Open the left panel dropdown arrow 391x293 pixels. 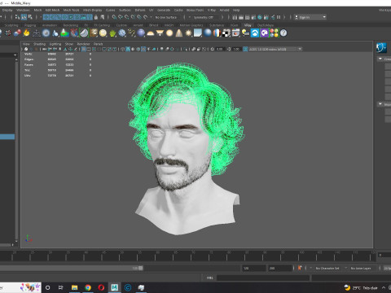pos(15,55)
